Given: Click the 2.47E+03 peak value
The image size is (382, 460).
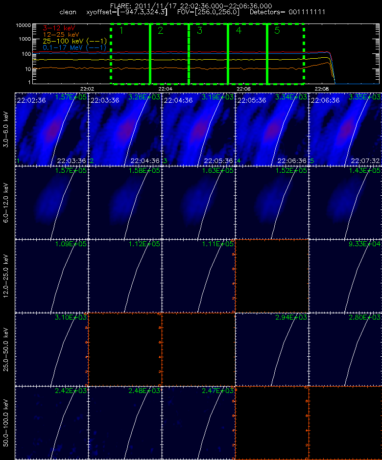Looking at the screenshot, I should [217, 391].
